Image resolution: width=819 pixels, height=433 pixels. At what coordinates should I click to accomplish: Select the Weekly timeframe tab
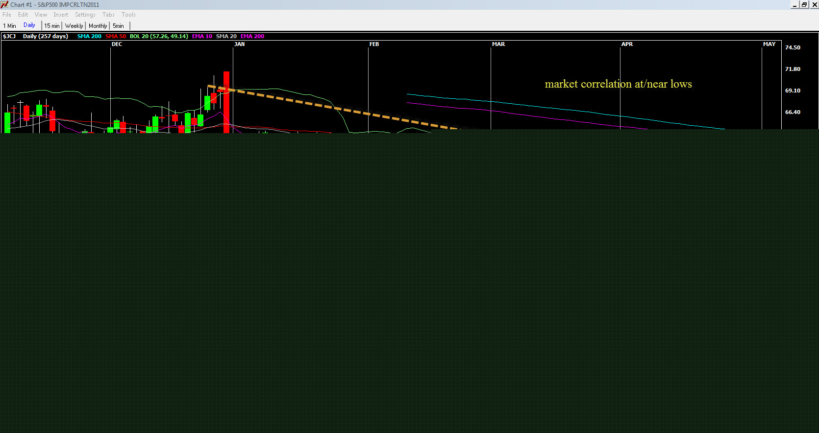point(74,26)
